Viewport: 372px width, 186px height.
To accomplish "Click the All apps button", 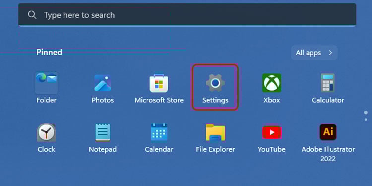I will 314,53.
